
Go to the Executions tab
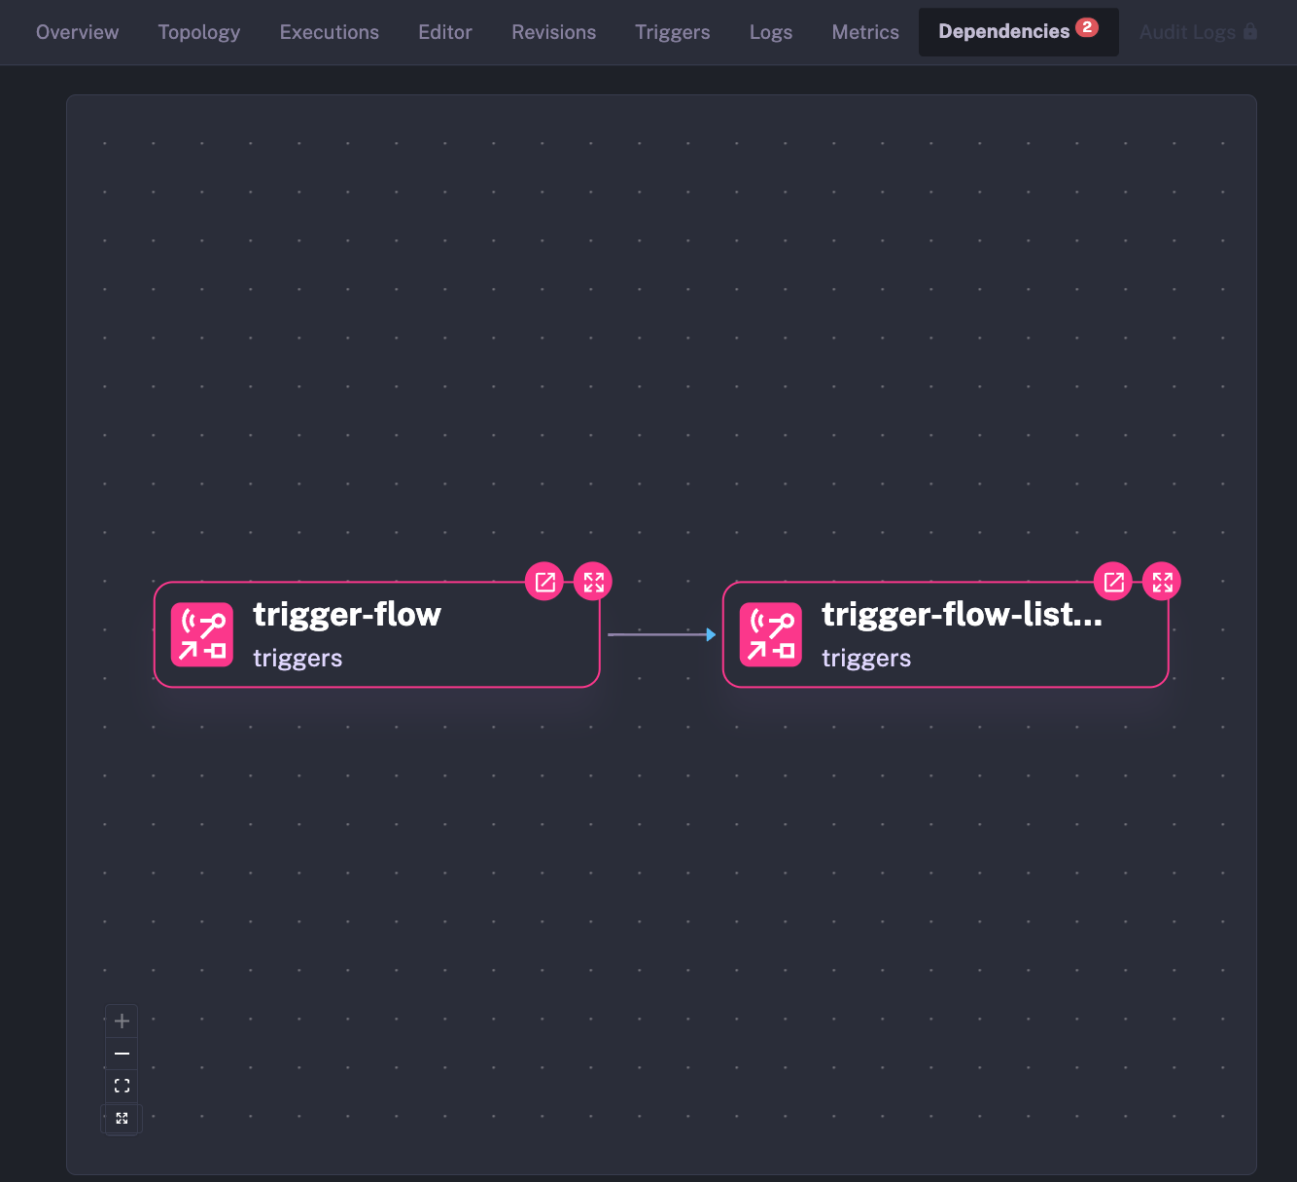click(329, 32)
